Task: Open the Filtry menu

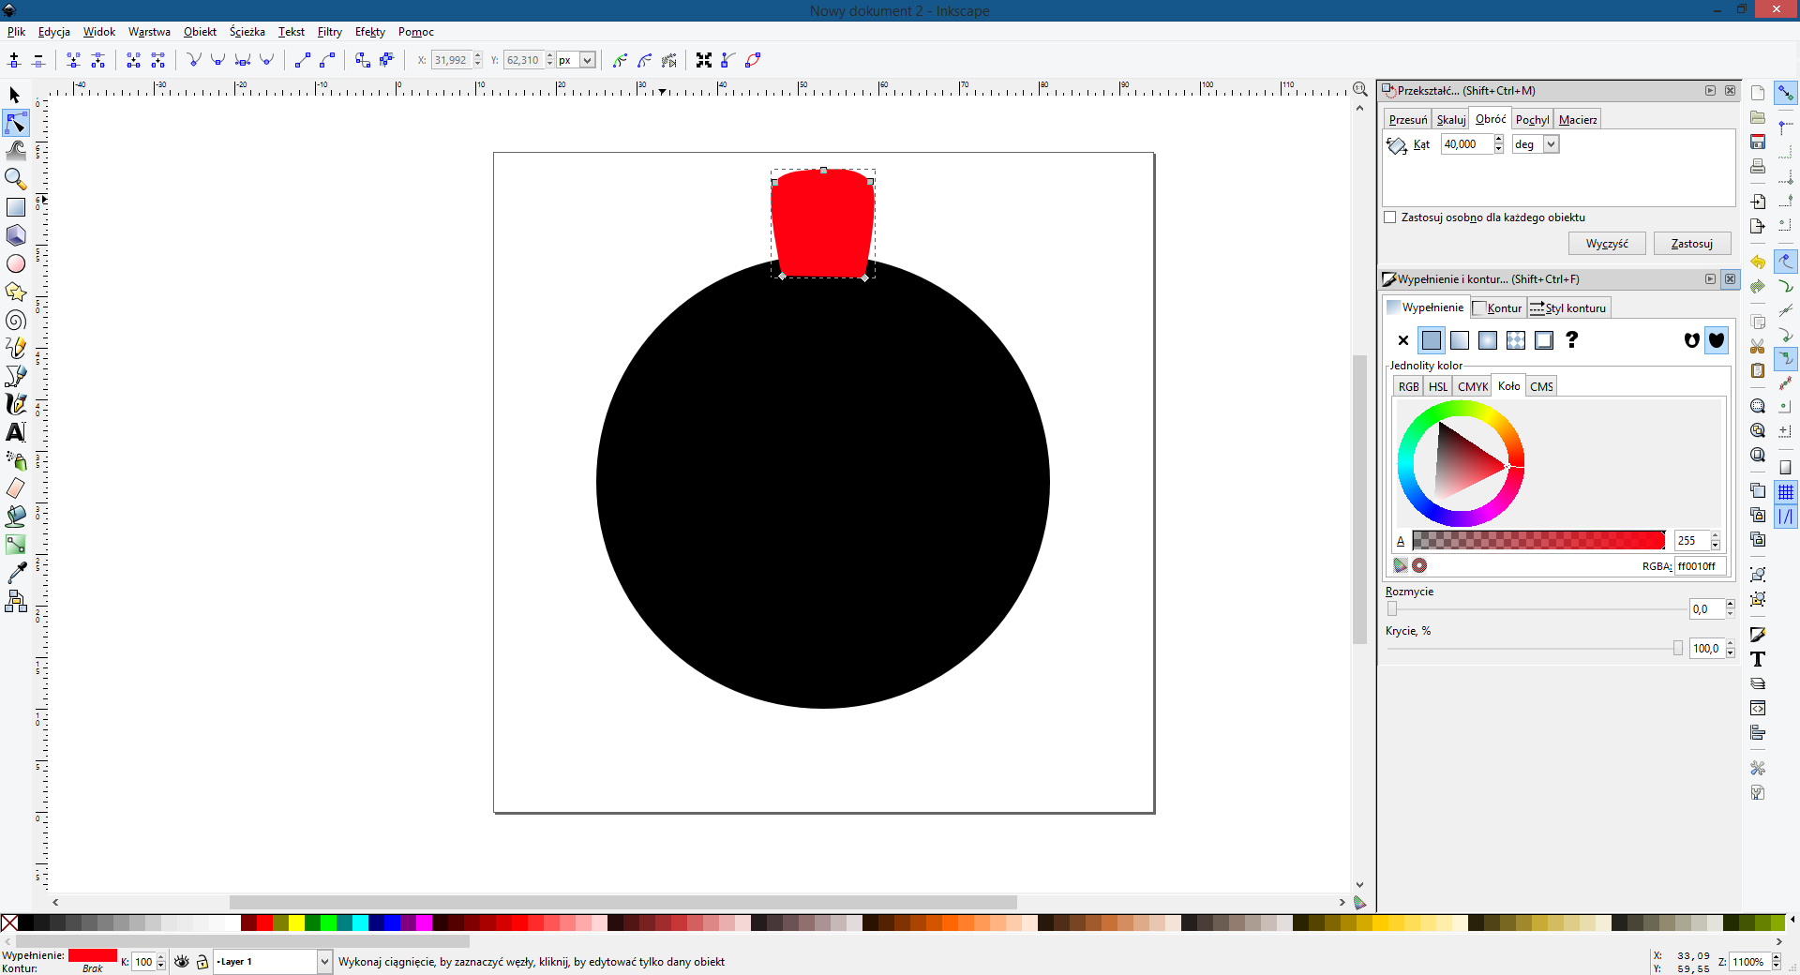Action: pos(329,32)
